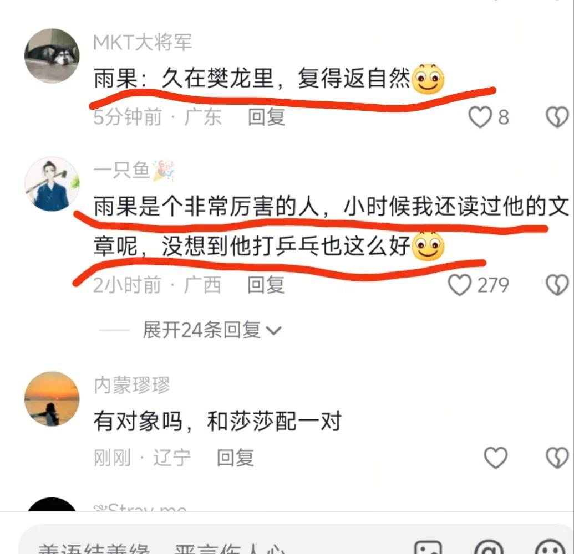Dislike 内蒙璆璆 comment broken heart
This screenshot has width=574, height=554.
(x=557, y=458)
